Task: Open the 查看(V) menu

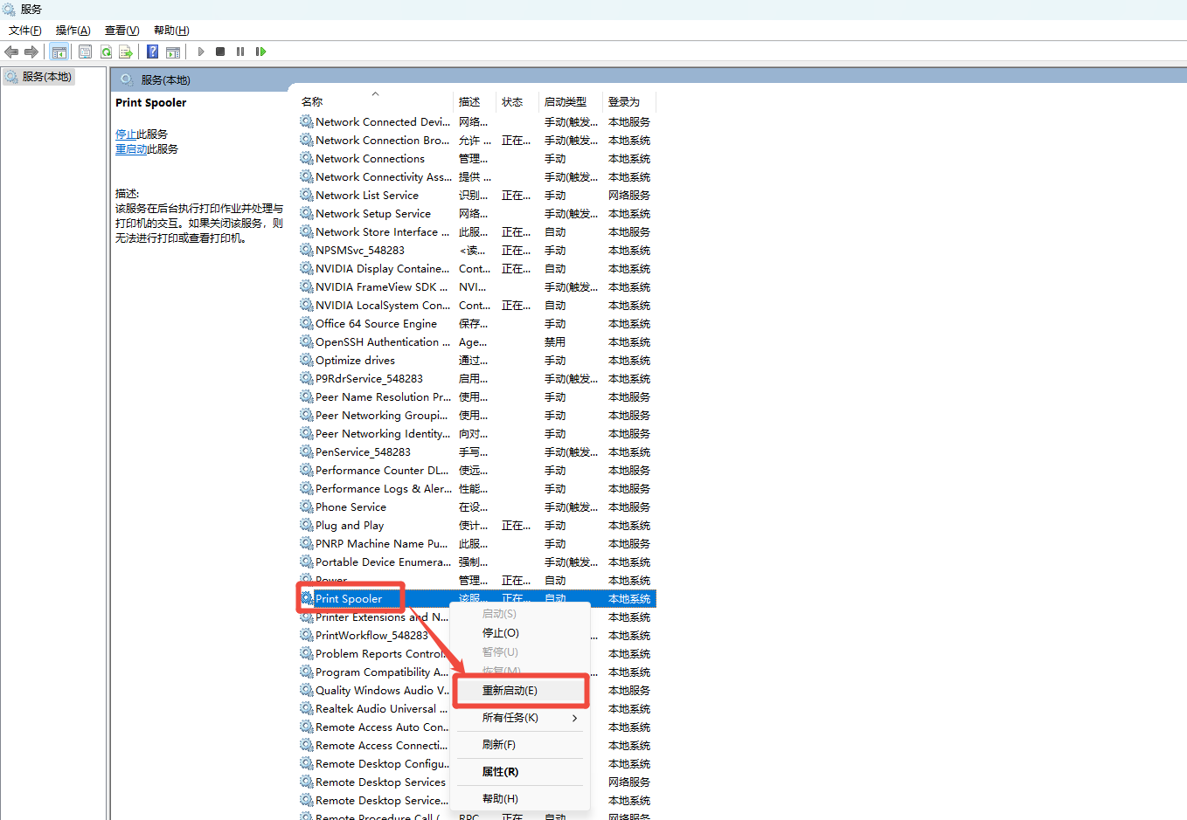Action: pyautogui.click(x=121, y=31)
